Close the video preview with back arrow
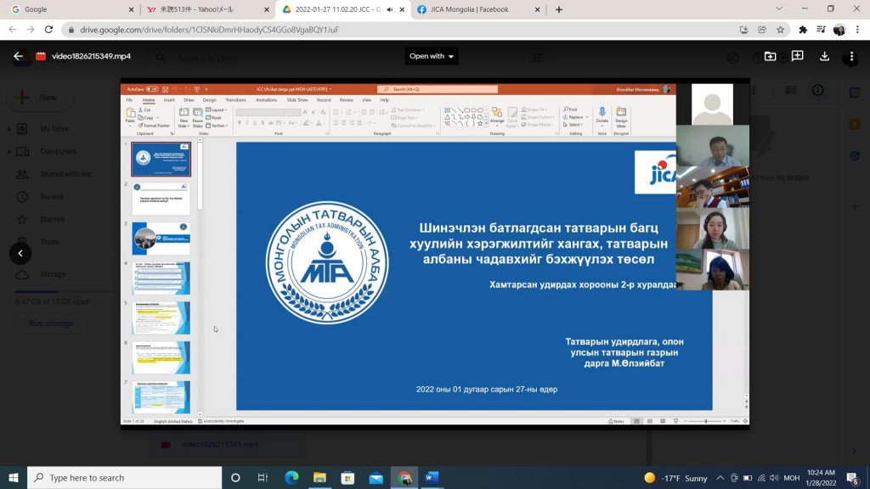Screen dimensions: 870x489 [19, 57]
